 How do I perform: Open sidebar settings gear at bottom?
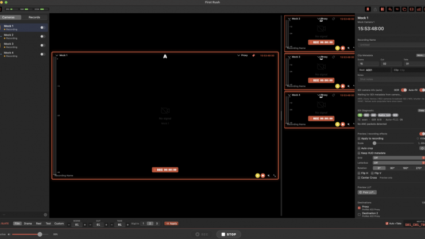(x=45, y=215)
